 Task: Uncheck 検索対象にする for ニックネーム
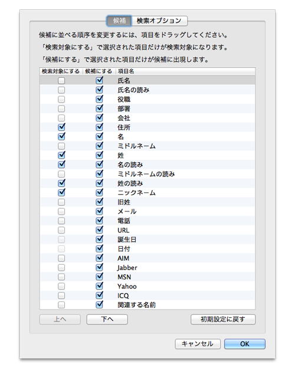(x=61, y=192)
